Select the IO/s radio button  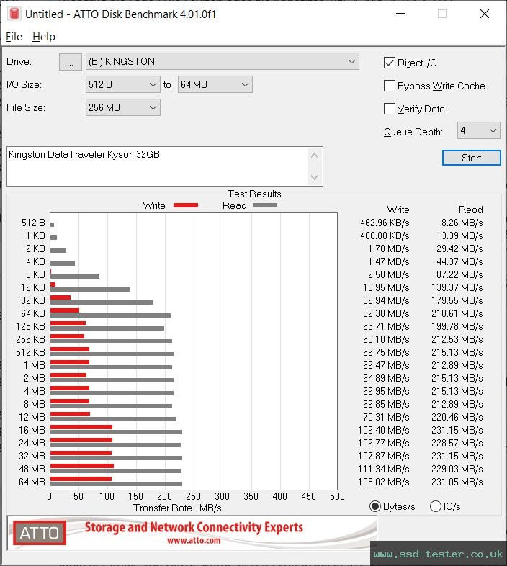point(436,506)
